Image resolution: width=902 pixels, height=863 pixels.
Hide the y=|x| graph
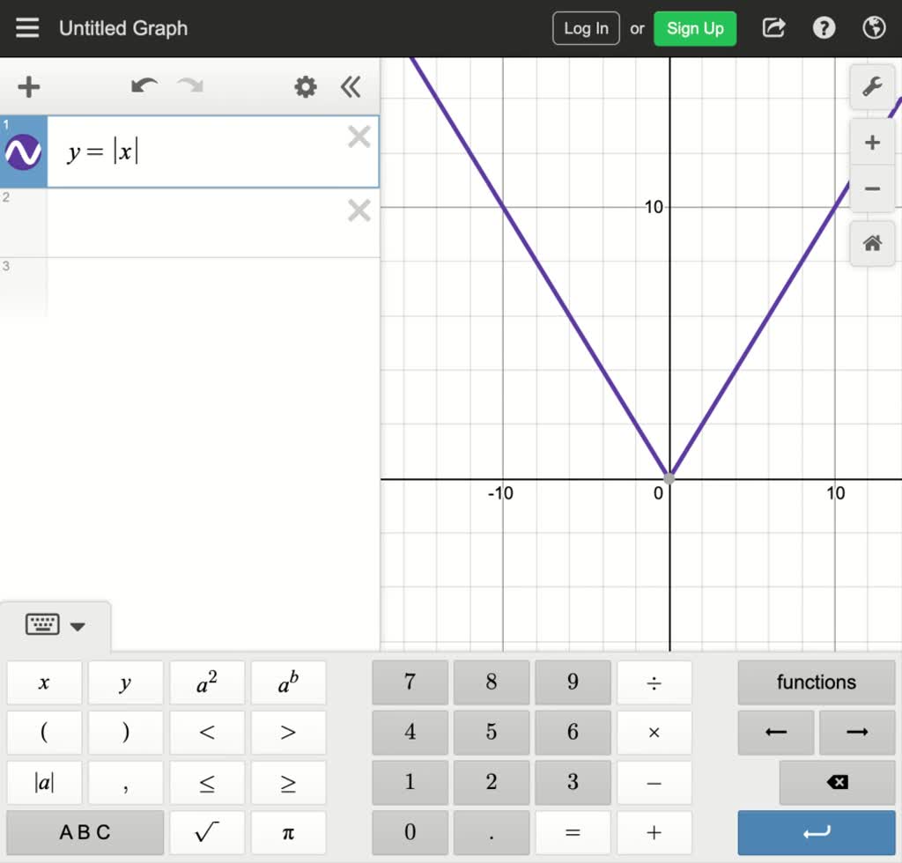coord(22,151)
